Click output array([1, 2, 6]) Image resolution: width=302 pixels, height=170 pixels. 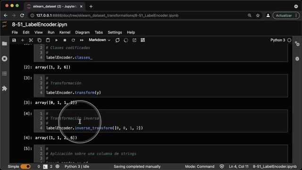pyautogui.click(x=52, y=67)
